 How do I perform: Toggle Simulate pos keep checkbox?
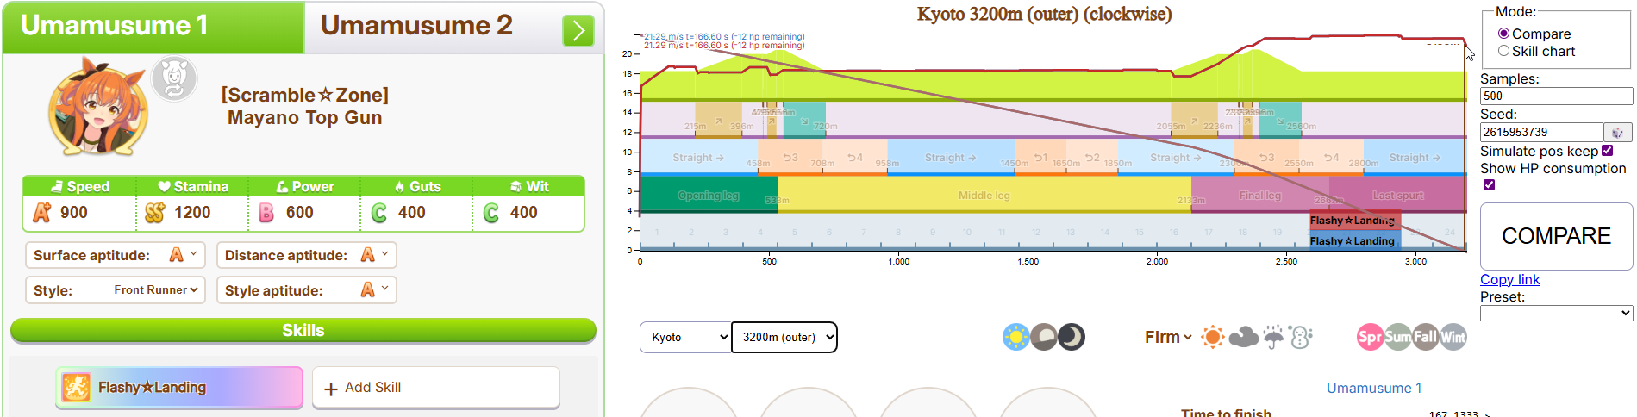[1607, 151]
